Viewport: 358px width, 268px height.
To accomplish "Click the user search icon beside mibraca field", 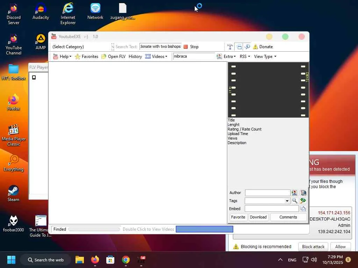I will pos(219,56).
